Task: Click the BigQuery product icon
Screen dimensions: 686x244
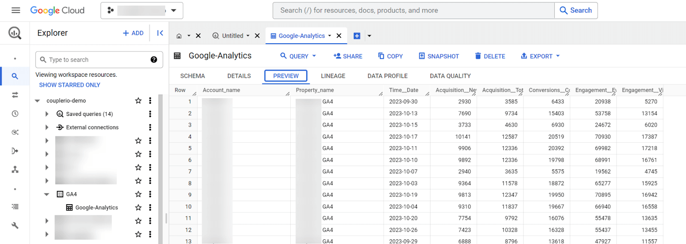Action: point(15,33)
